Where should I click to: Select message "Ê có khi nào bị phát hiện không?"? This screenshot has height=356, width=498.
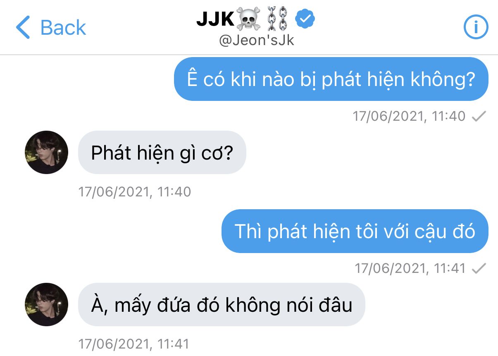pos(331,79)
